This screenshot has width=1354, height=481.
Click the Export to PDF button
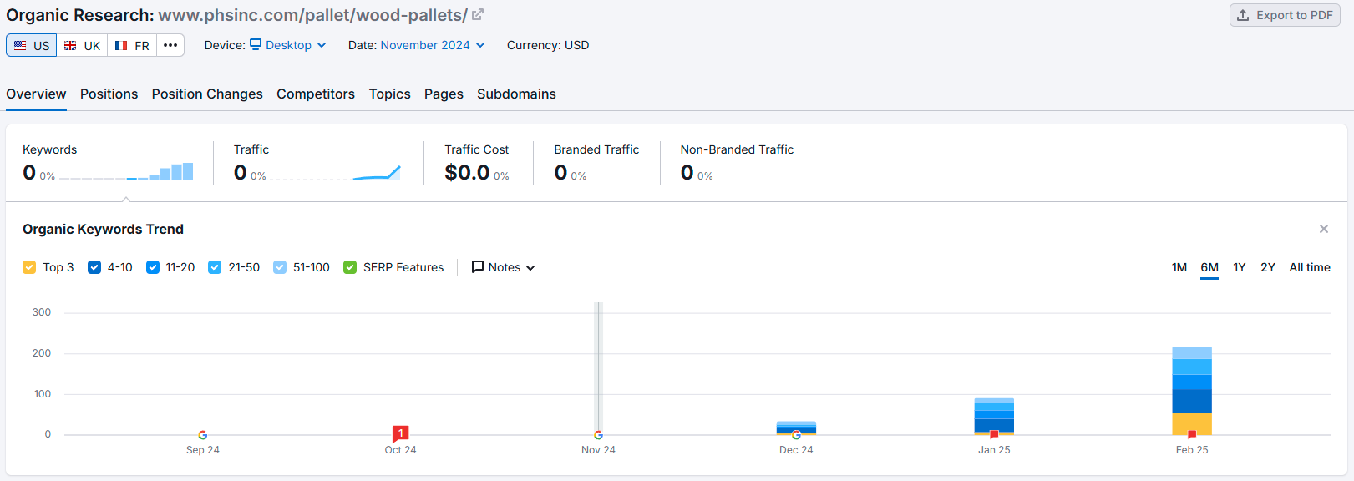[1285, 15]
